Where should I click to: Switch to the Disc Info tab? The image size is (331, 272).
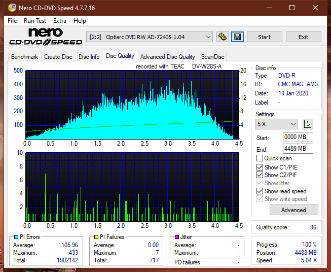pos(89,57)
